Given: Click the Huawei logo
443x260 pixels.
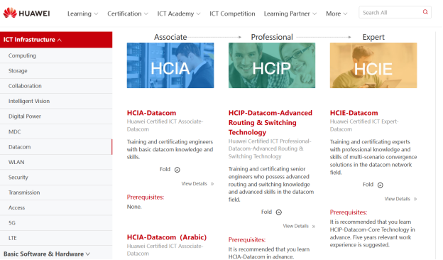Looking at the screenshot, I should tap(26, 13).
